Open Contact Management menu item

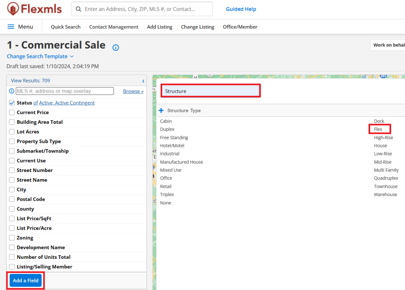[114, 27]
